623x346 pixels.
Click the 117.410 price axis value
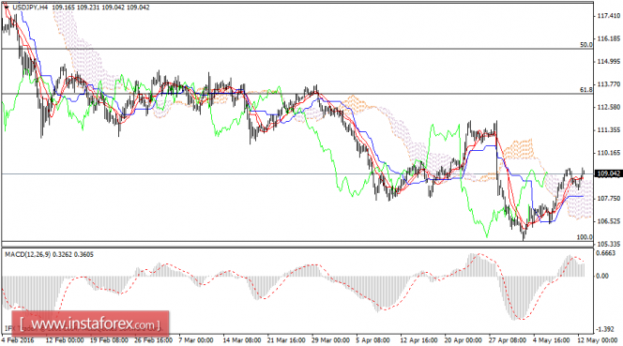coord(608,16)
